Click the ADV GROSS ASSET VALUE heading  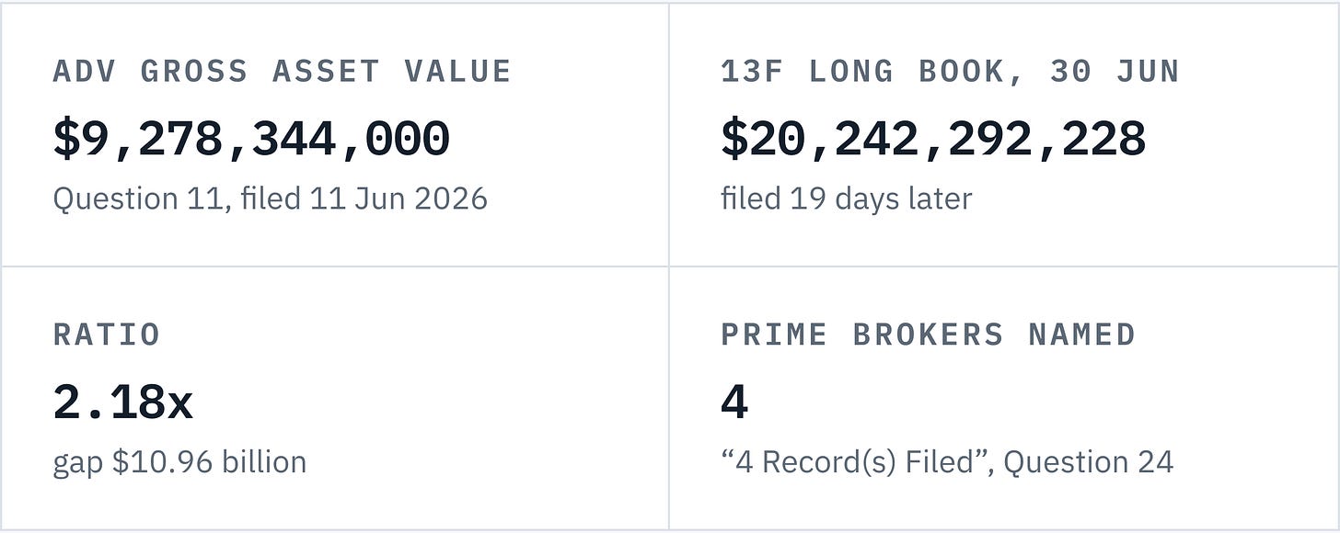[x=282, y=72]
